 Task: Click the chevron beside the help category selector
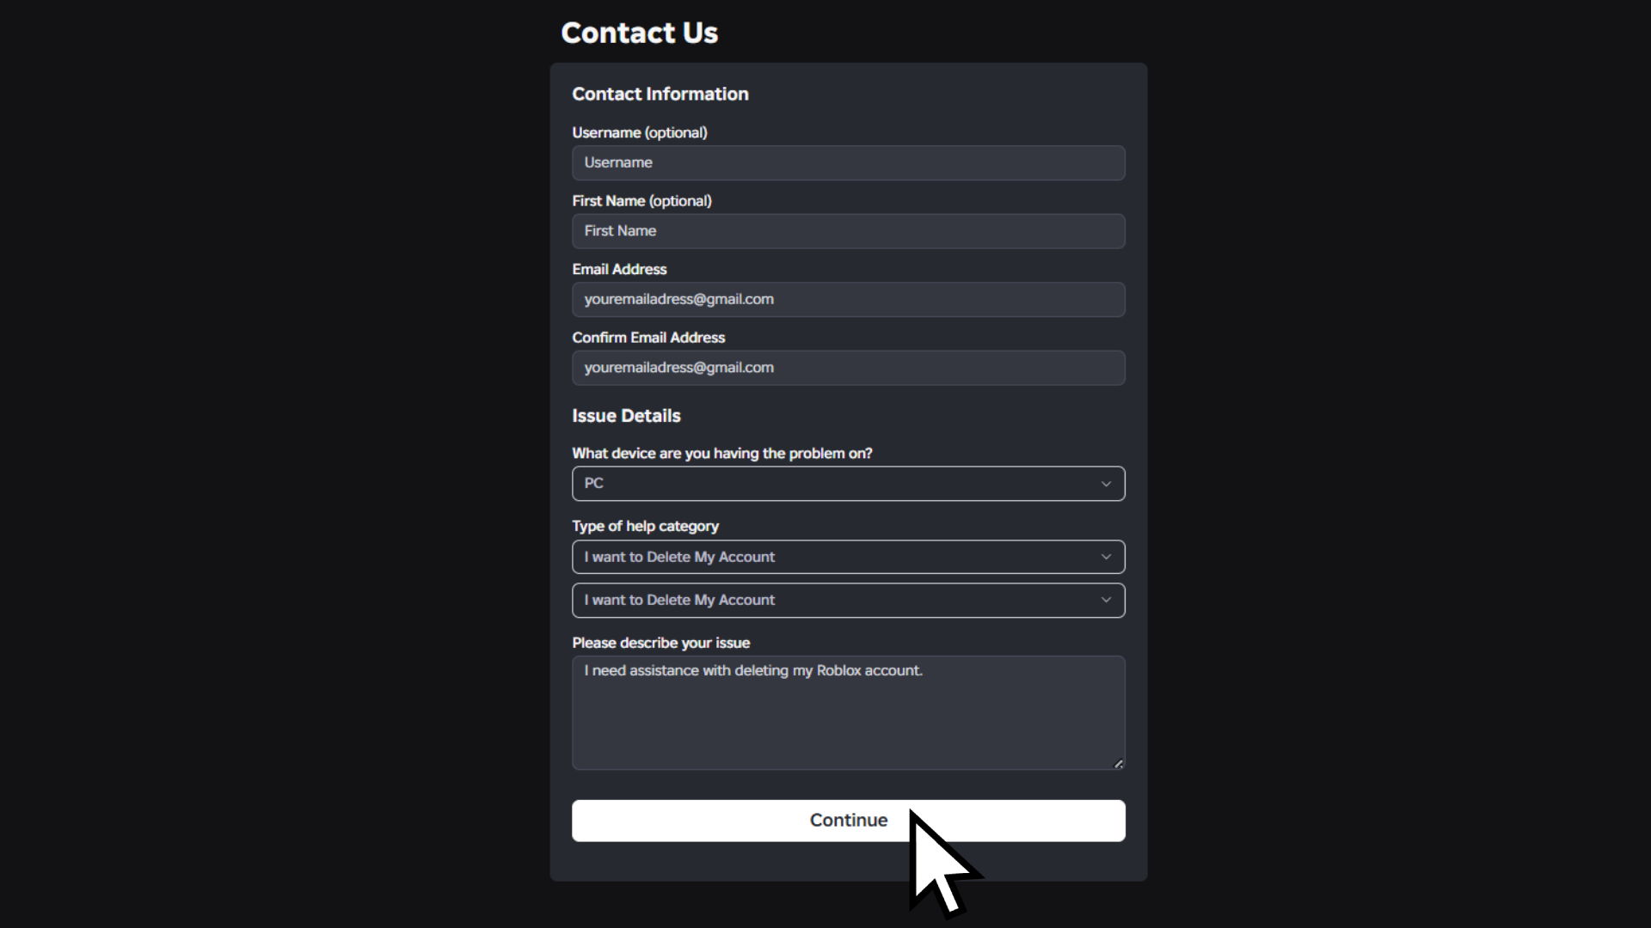click(1106, 557)
